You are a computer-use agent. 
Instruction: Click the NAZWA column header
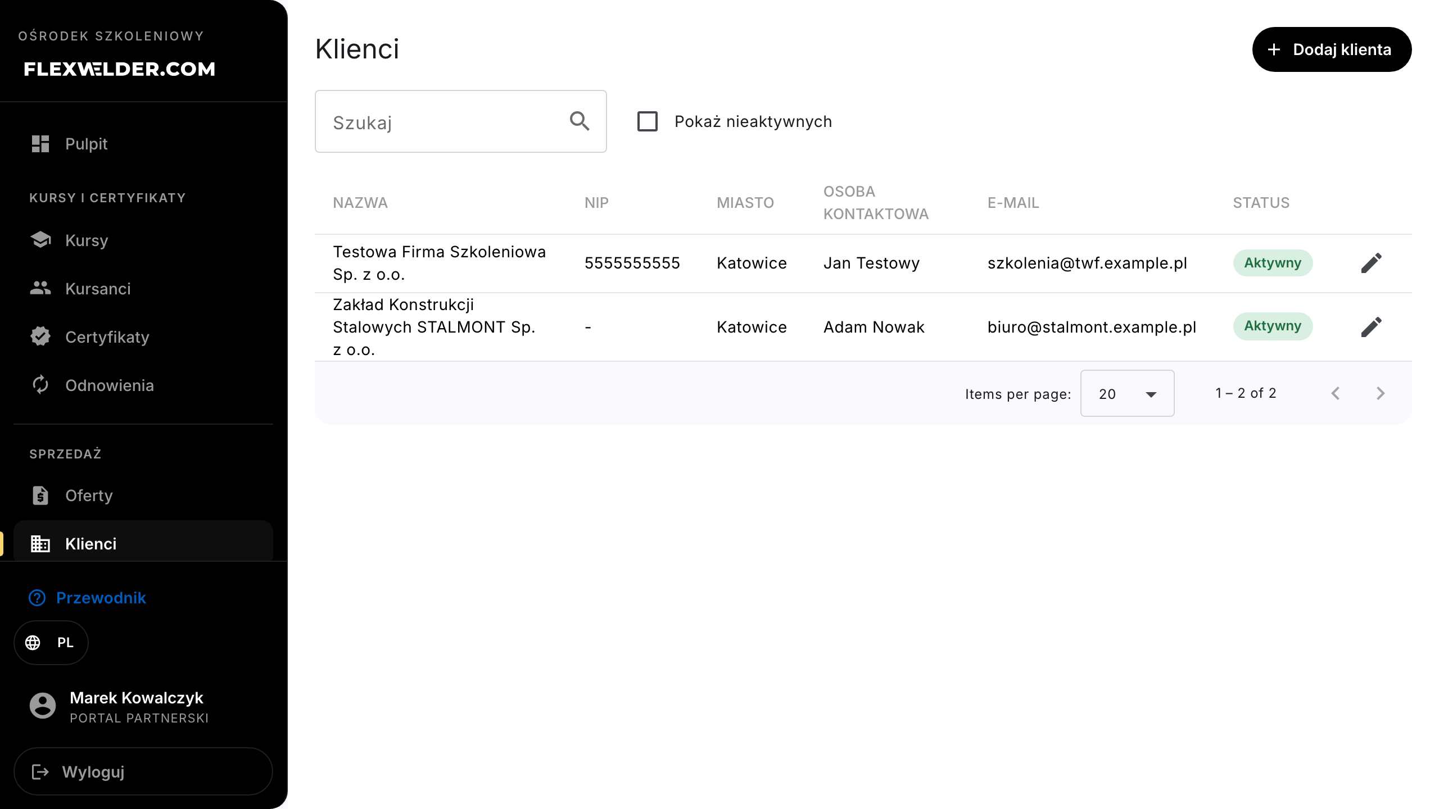pyautogui.click(x=360, y=203)
